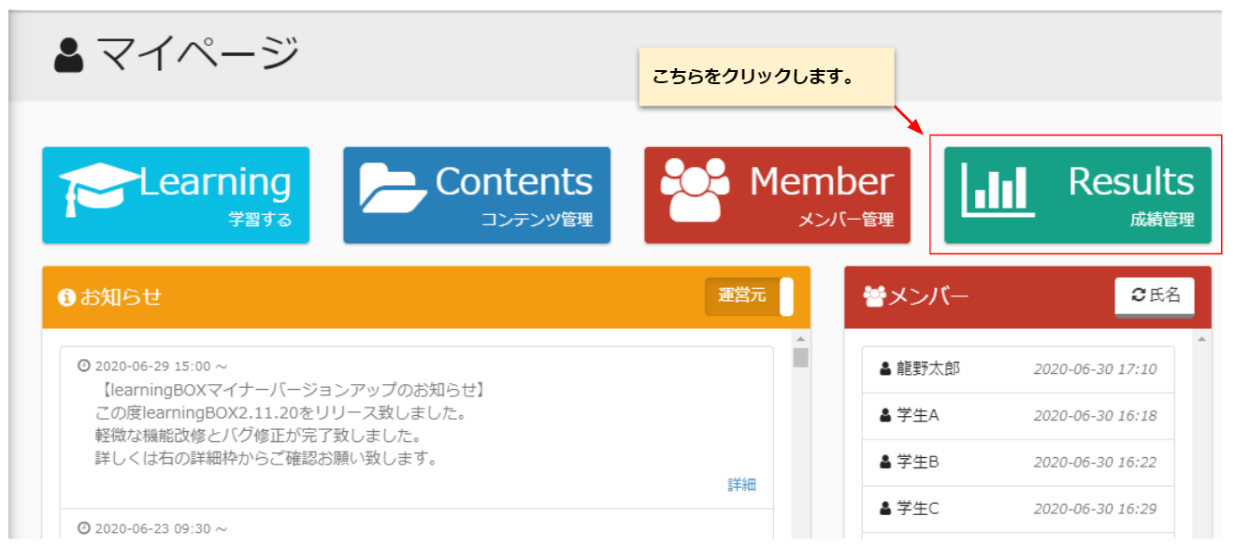Click the clock icon for 2020-06-29 notice
1235x545 pixels.
(x=83, y=366)
